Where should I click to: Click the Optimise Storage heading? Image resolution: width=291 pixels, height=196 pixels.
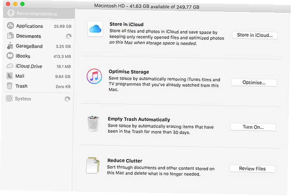(129, 72)
